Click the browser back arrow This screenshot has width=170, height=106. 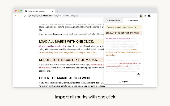pyautogui.click(x=16, y=16)
